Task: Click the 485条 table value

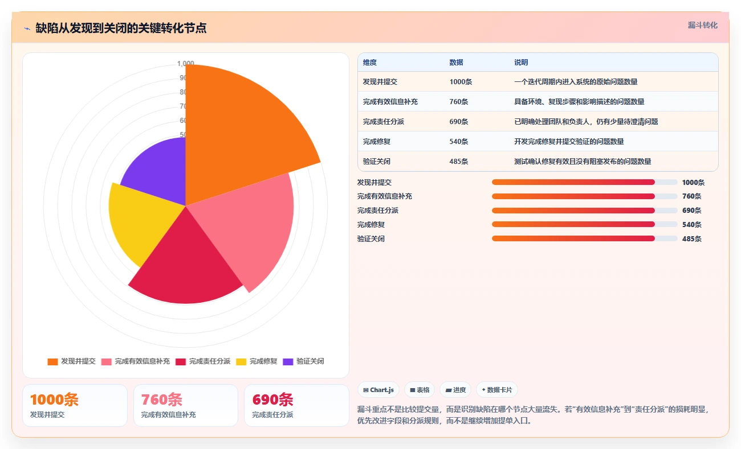Action: click(459, 162)
